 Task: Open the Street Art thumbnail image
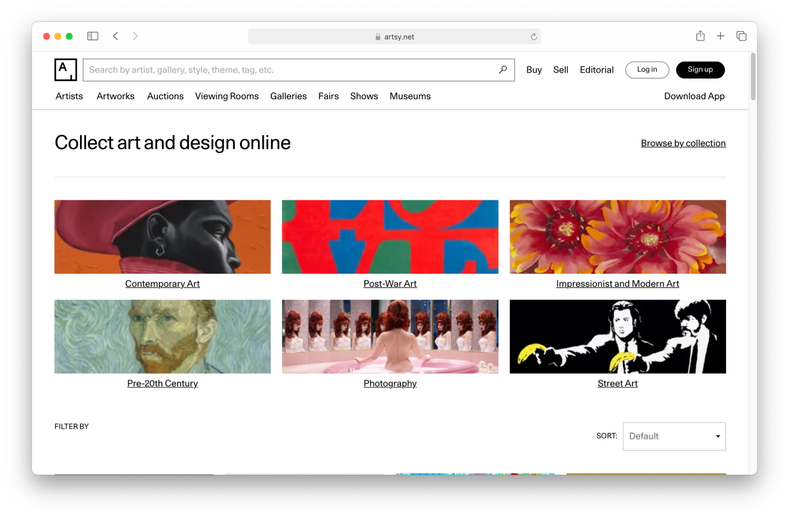point(618,337)
